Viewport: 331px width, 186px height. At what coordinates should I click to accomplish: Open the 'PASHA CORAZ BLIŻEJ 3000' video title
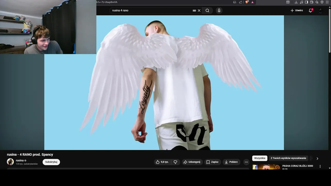point(298,166)
